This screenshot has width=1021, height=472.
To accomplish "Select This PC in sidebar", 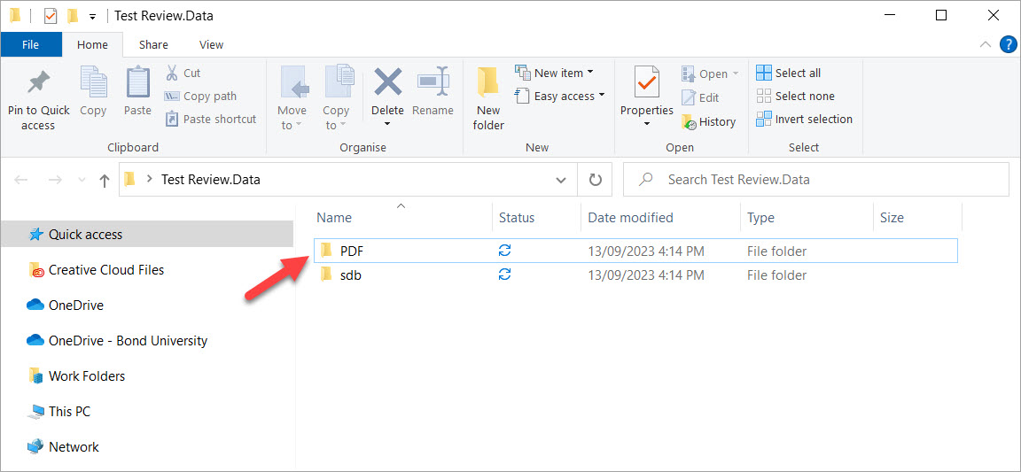I will [58, 412].
